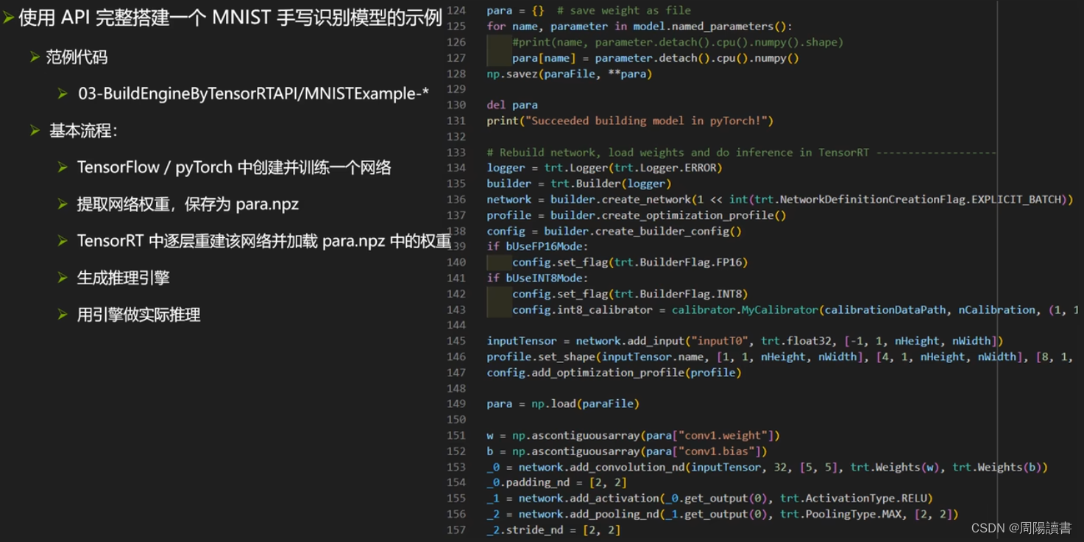Click the print("Succeeded building model in pyTorch!") line
The height and width of the screenshot is (542, 1084).
(630, 120)
